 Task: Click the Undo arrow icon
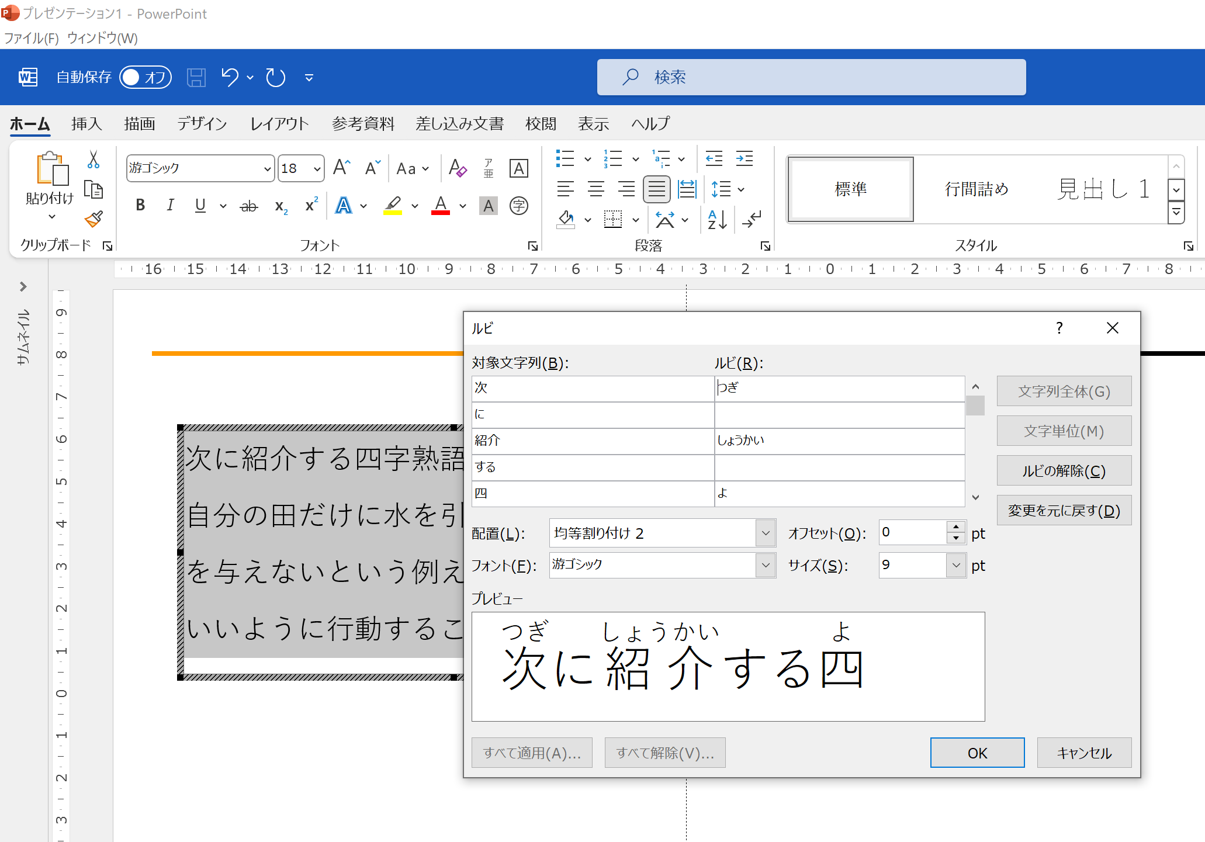coord(230,77)
